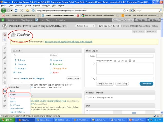This screenshot has height=123, width=164.
Task: Click the bookmark star in address bar
Action: (124, 10)
